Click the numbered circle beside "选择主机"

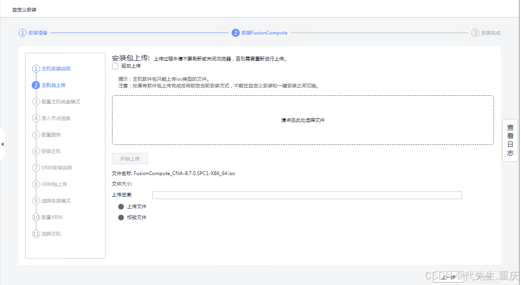coord(36,234)
